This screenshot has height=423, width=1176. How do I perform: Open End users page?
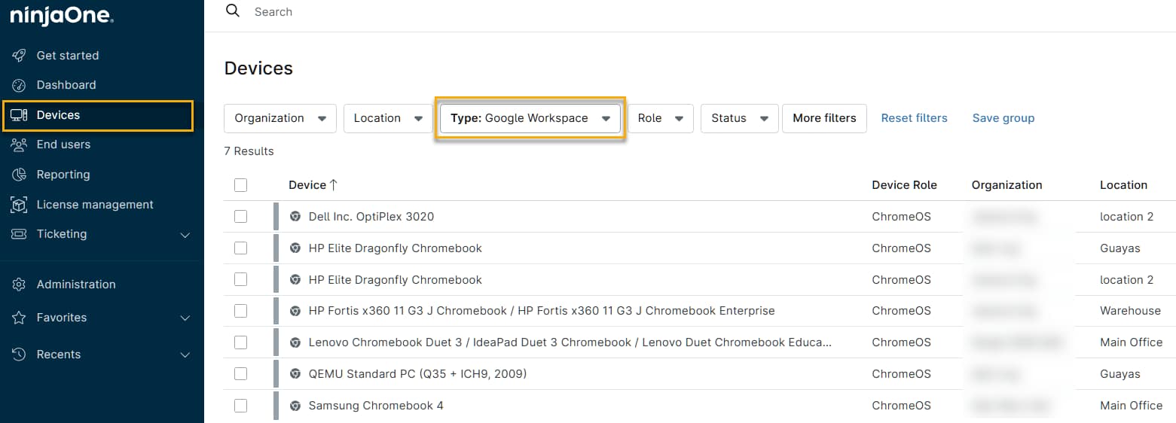tap(63, 145)
